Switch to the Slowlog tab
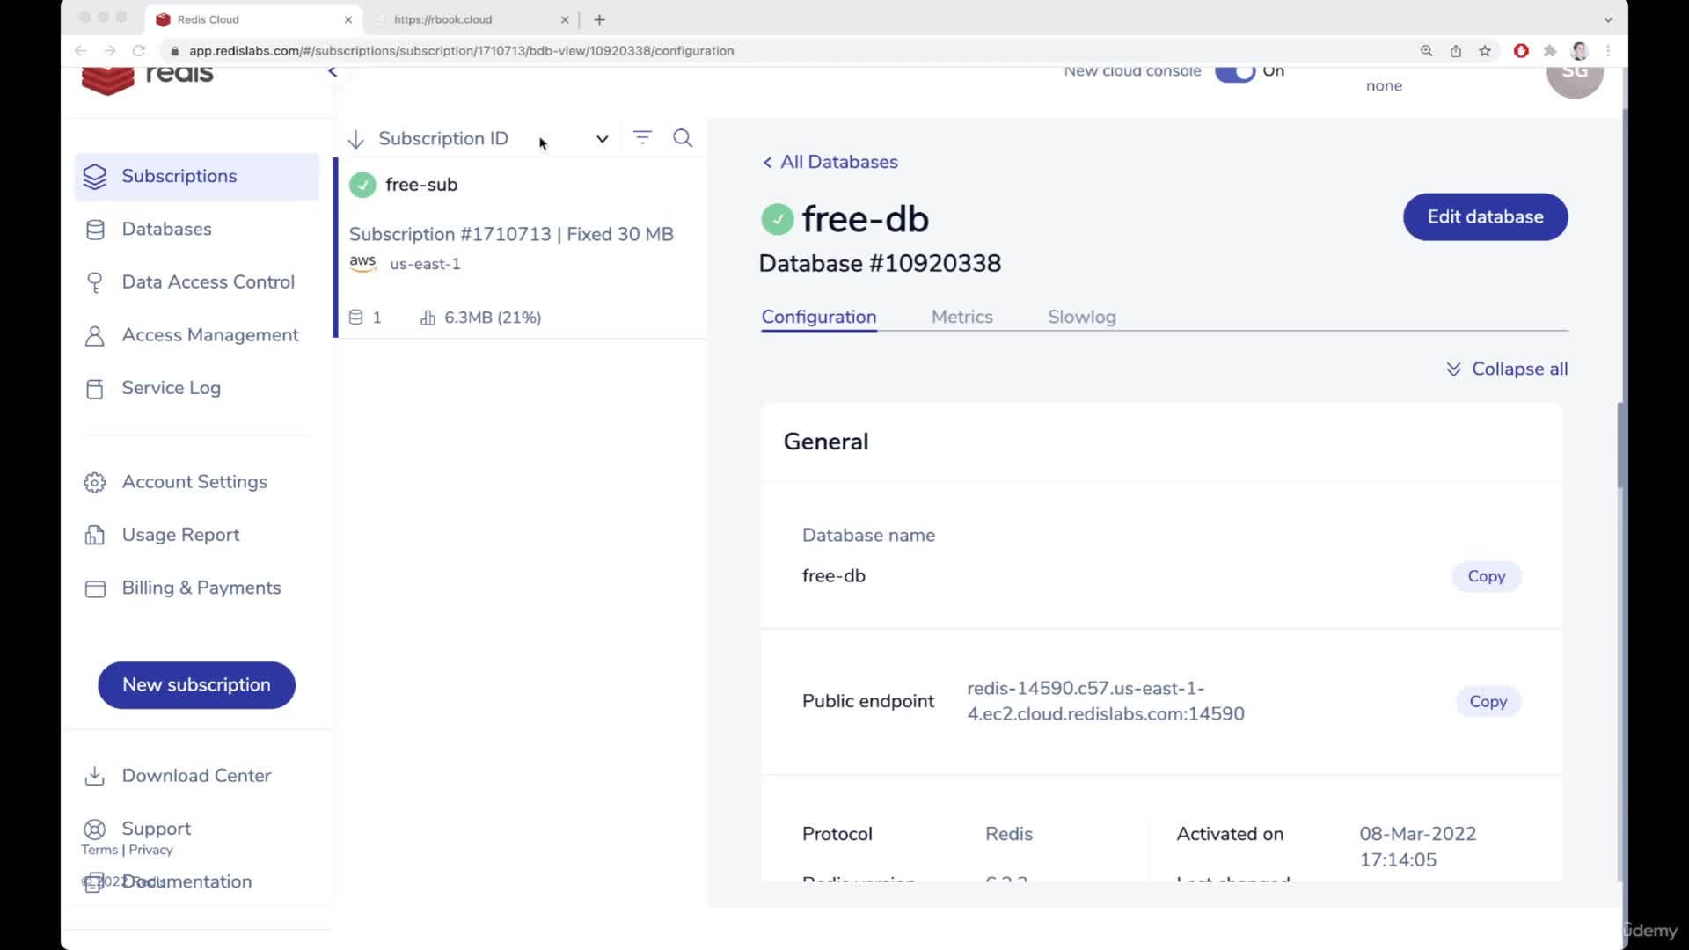The height and width of the screenshot is (950, 1689). (1081, 317)
